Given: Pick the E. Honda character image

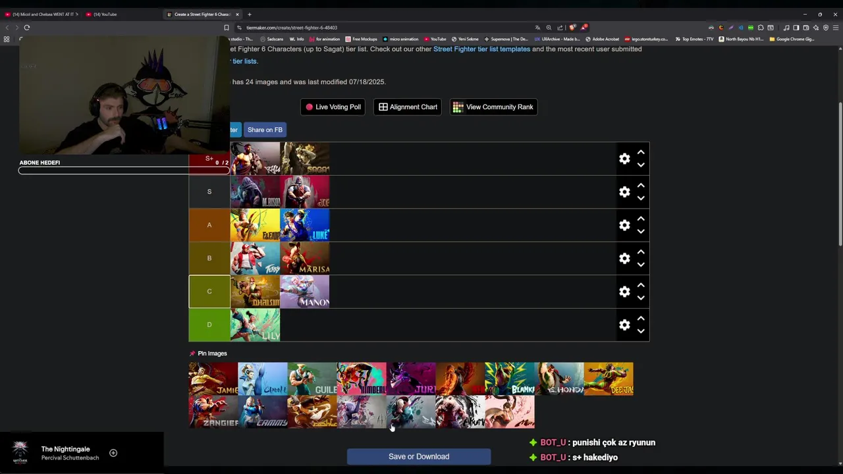Looking at the screenshot, I should click(x=559, y=379).
